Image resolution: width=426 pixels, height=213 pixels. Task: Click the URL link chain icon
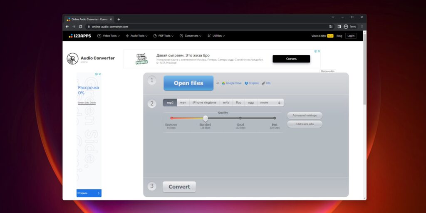coord(263,83)
